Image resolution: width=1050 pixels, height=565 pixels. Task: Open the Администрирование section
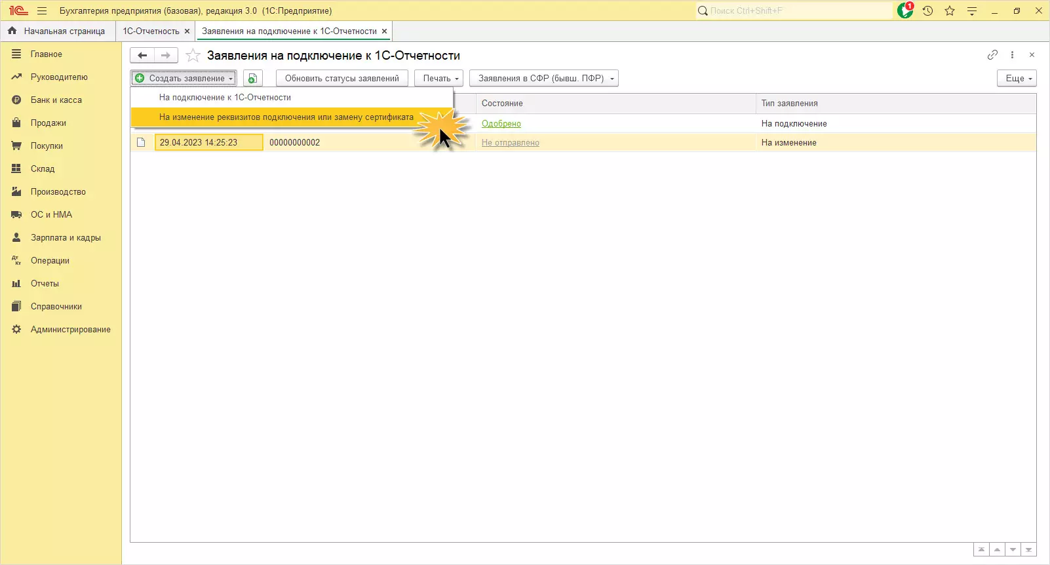pyautogui.click(x=70, y=330)
